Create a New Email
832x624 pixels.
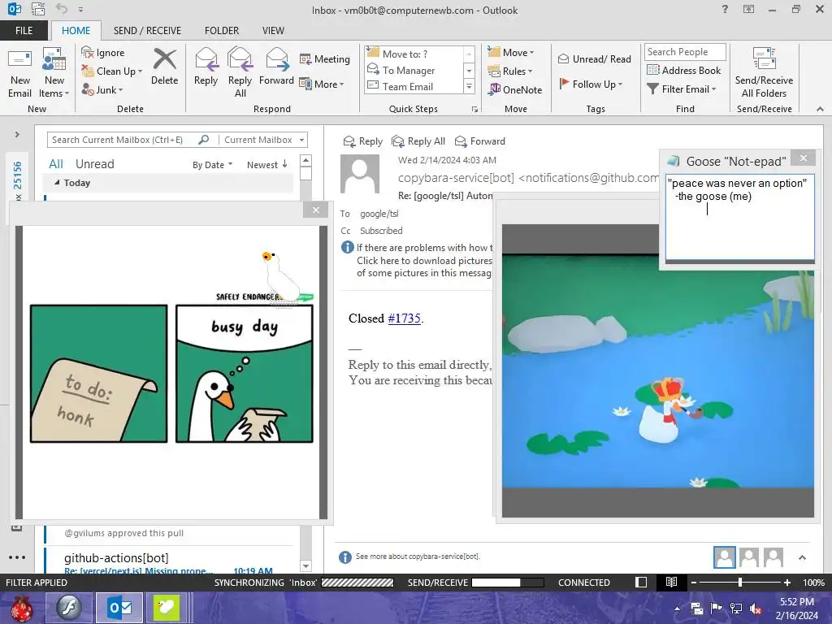19,73
